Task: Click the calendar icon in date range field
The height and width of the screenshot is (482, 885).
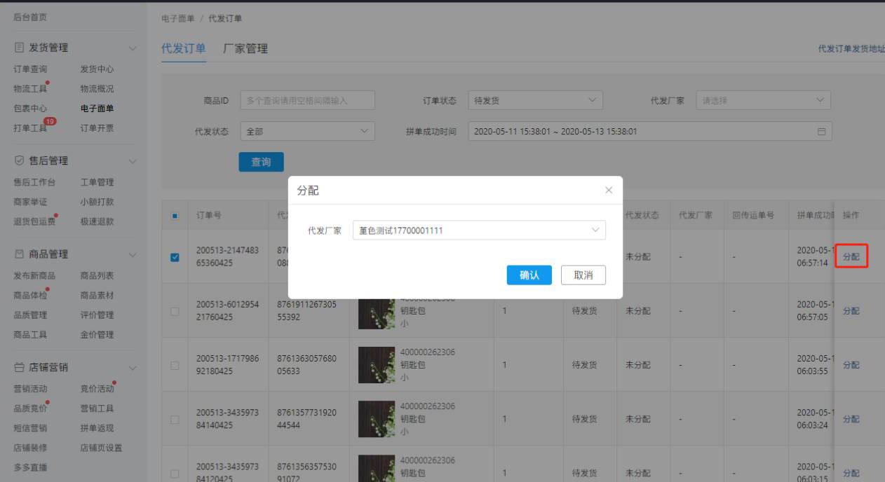Action: click(x=821, y=131)
